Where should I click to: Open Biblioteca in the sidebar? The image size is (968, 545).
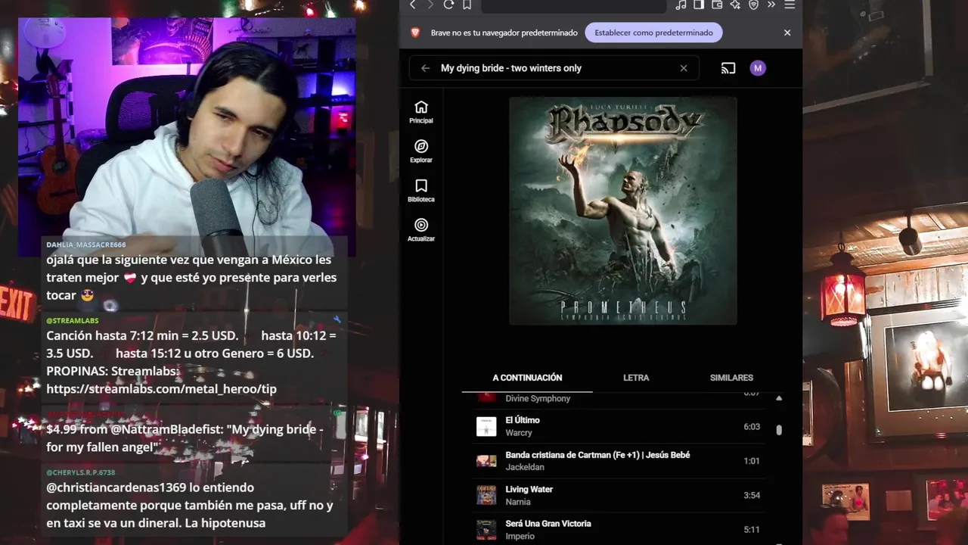(421, 191)
